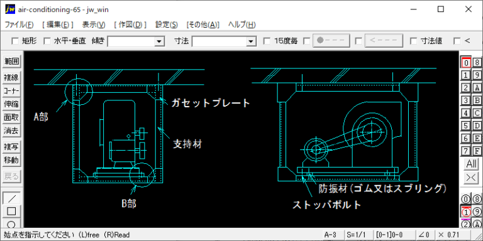Open the 編集(E) menu
The image size is (483, 241).
click(58, 25)
